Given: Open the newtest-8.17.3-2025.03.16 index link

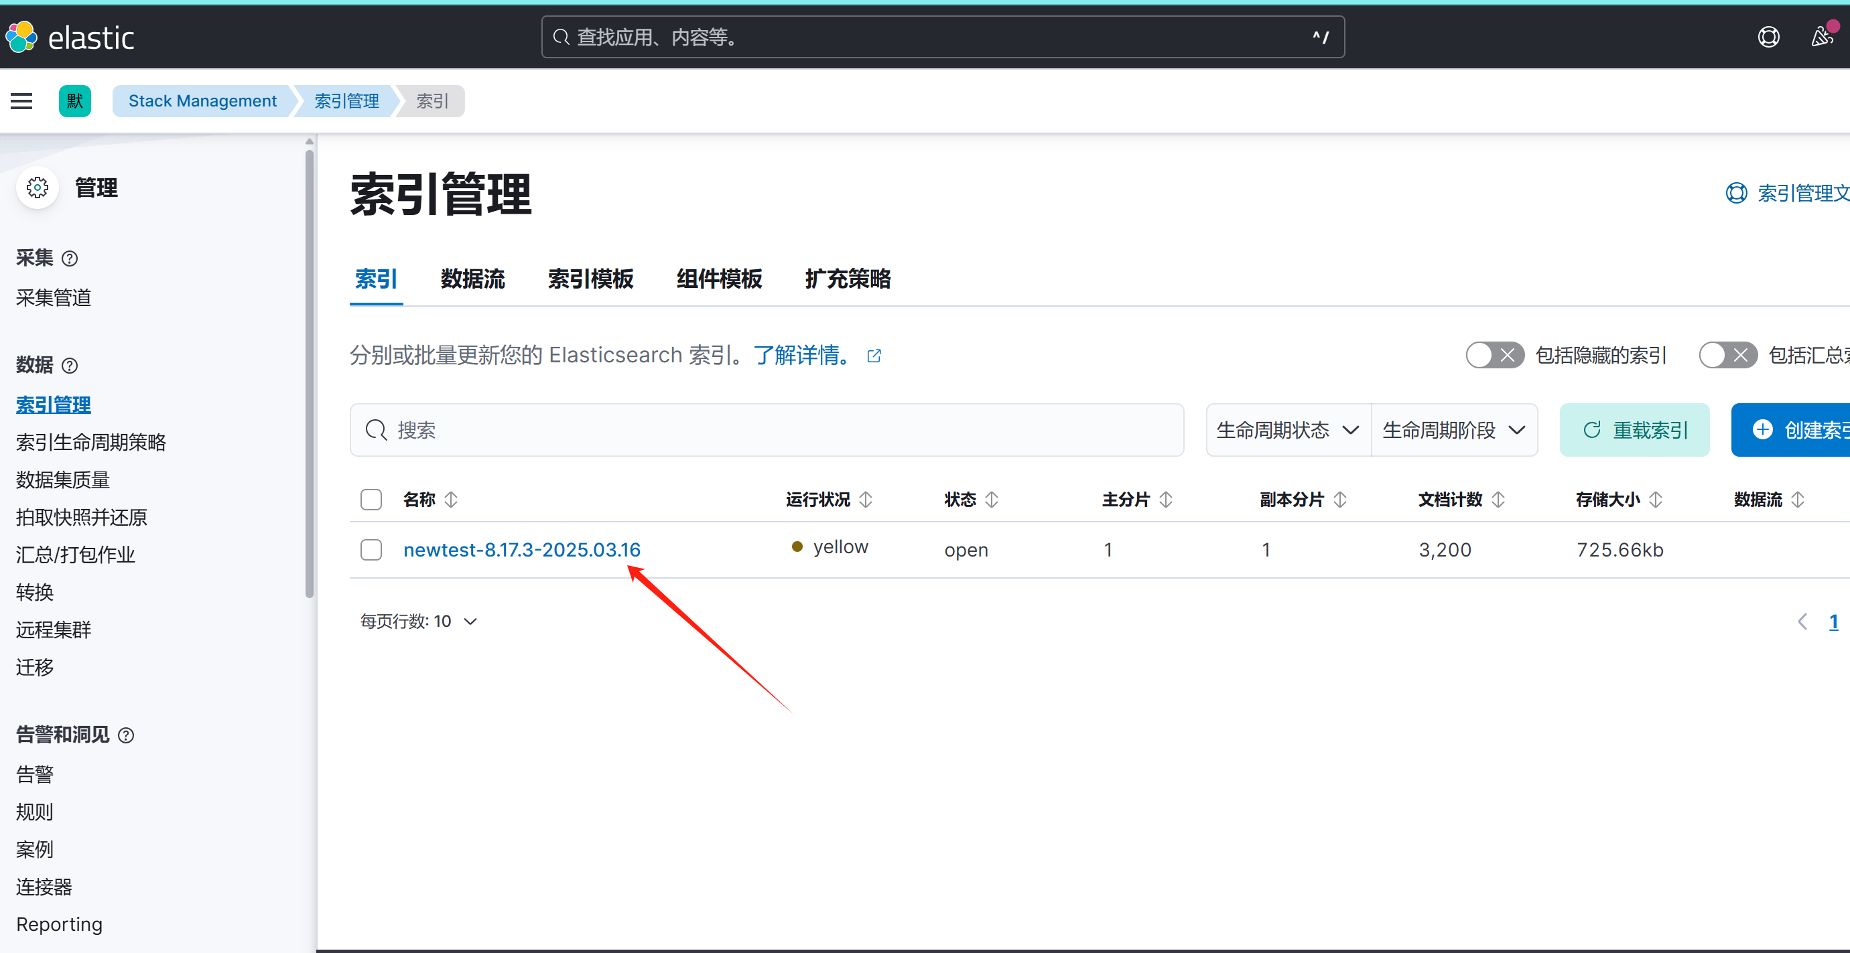Looking at the screenshot, I should [521, 551].
